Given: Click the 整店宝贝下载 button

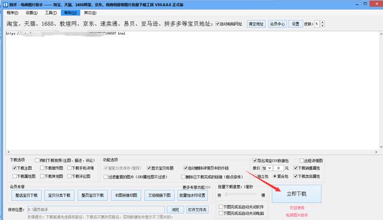Looking at the screenshot, I should [26, 195].
